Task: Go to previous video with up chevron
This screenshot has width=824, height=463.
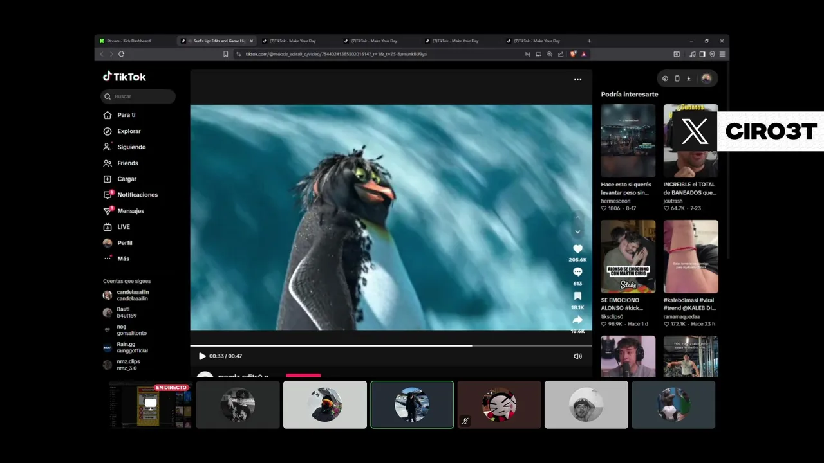Action: click(577, 217)
